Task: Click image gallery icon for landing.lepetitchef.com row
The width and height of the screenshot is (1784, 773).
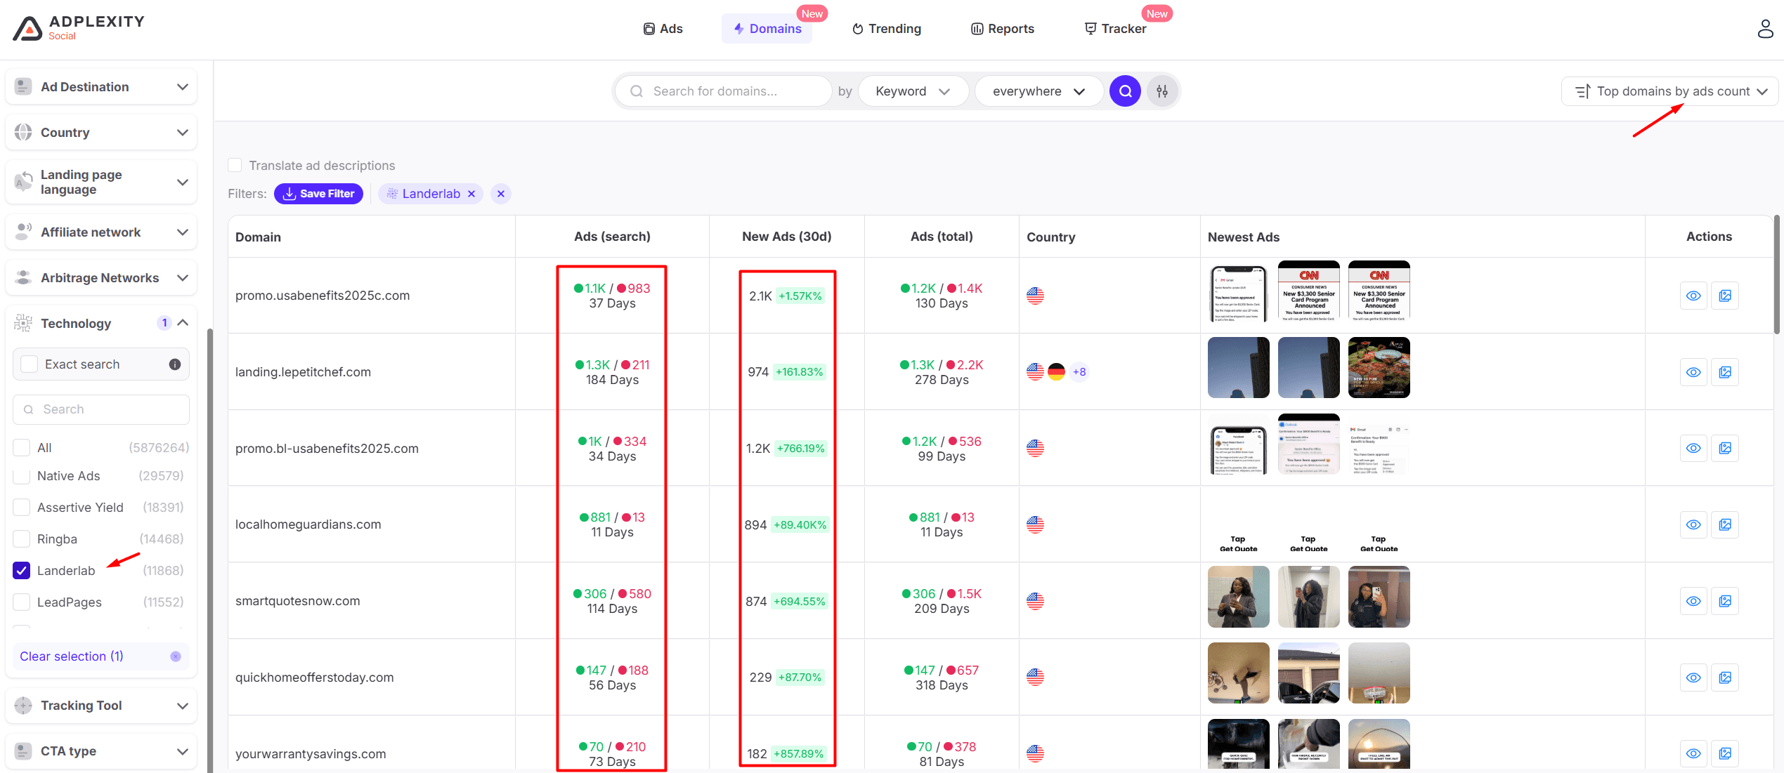Action: (1725, 372)
